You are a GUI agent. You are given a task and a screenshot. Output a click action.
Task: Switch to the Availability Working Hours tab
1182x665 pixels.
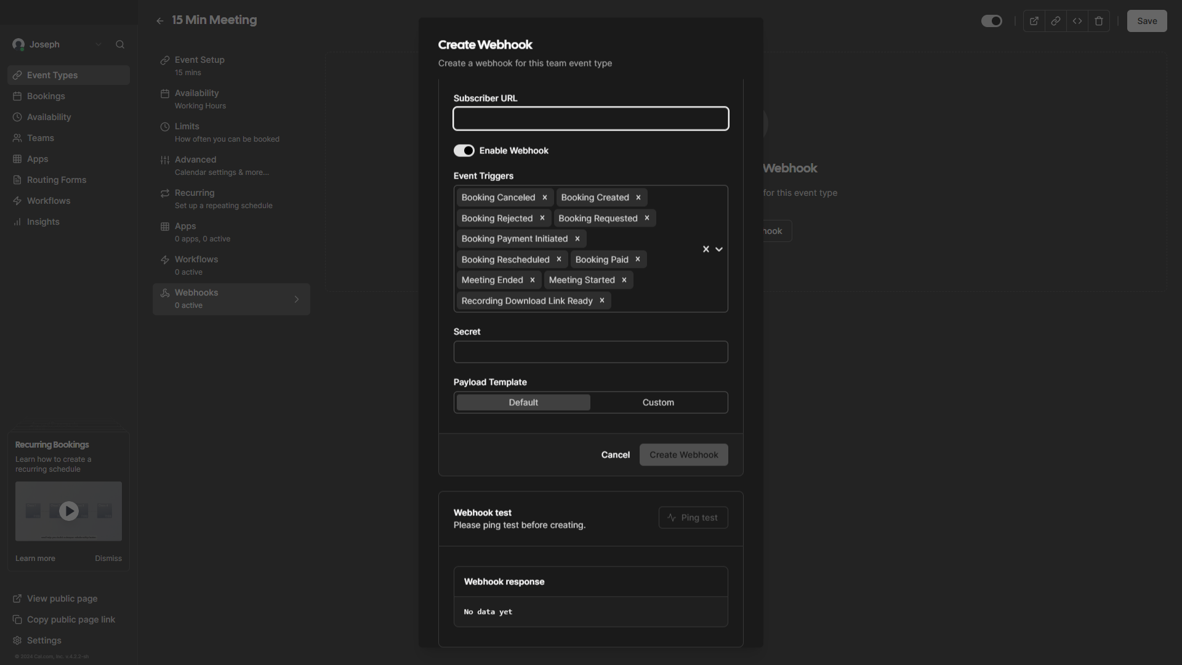pyautogui.click(x=231, y=99)
